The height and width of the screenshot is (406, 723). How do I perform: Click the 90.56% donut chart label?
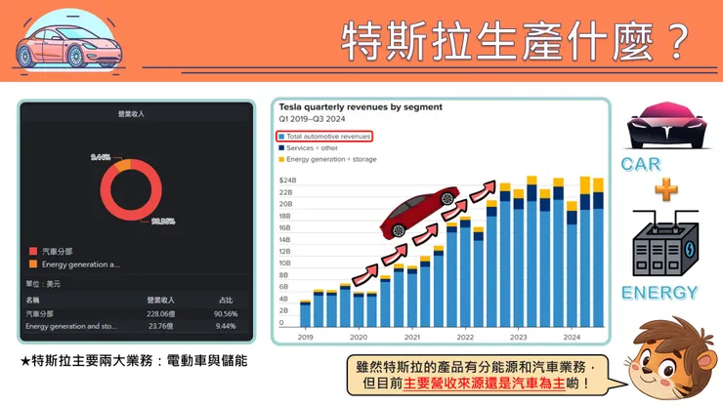point(163,222)
